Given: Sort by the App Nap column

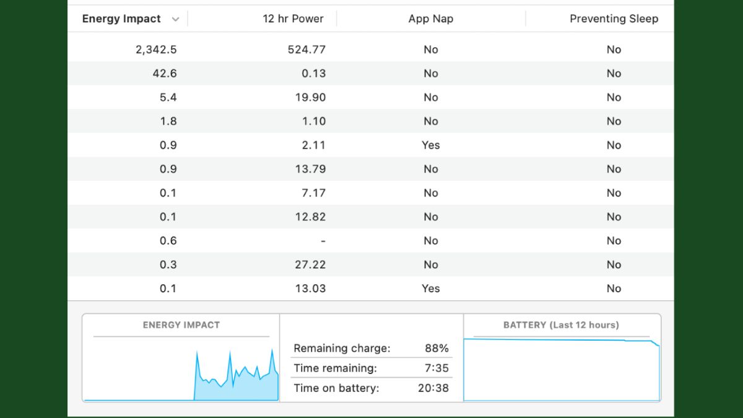Looking at the screenshot, I should (430, 19).
